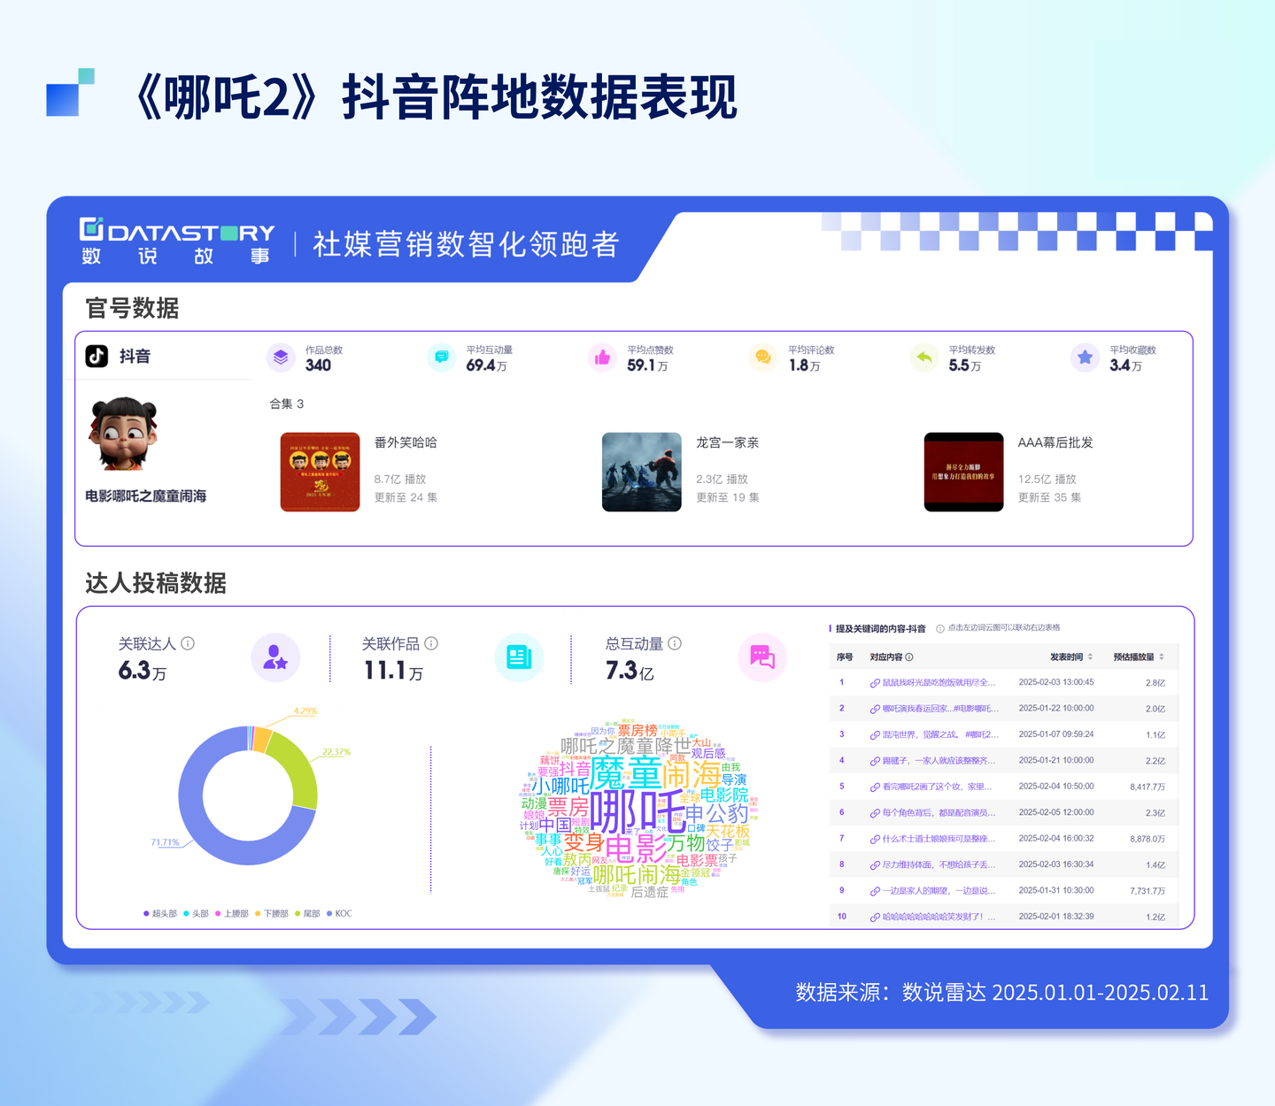Click info icon beside 总互动量
Screen dimensions: 1275x1106
(675, 643)
